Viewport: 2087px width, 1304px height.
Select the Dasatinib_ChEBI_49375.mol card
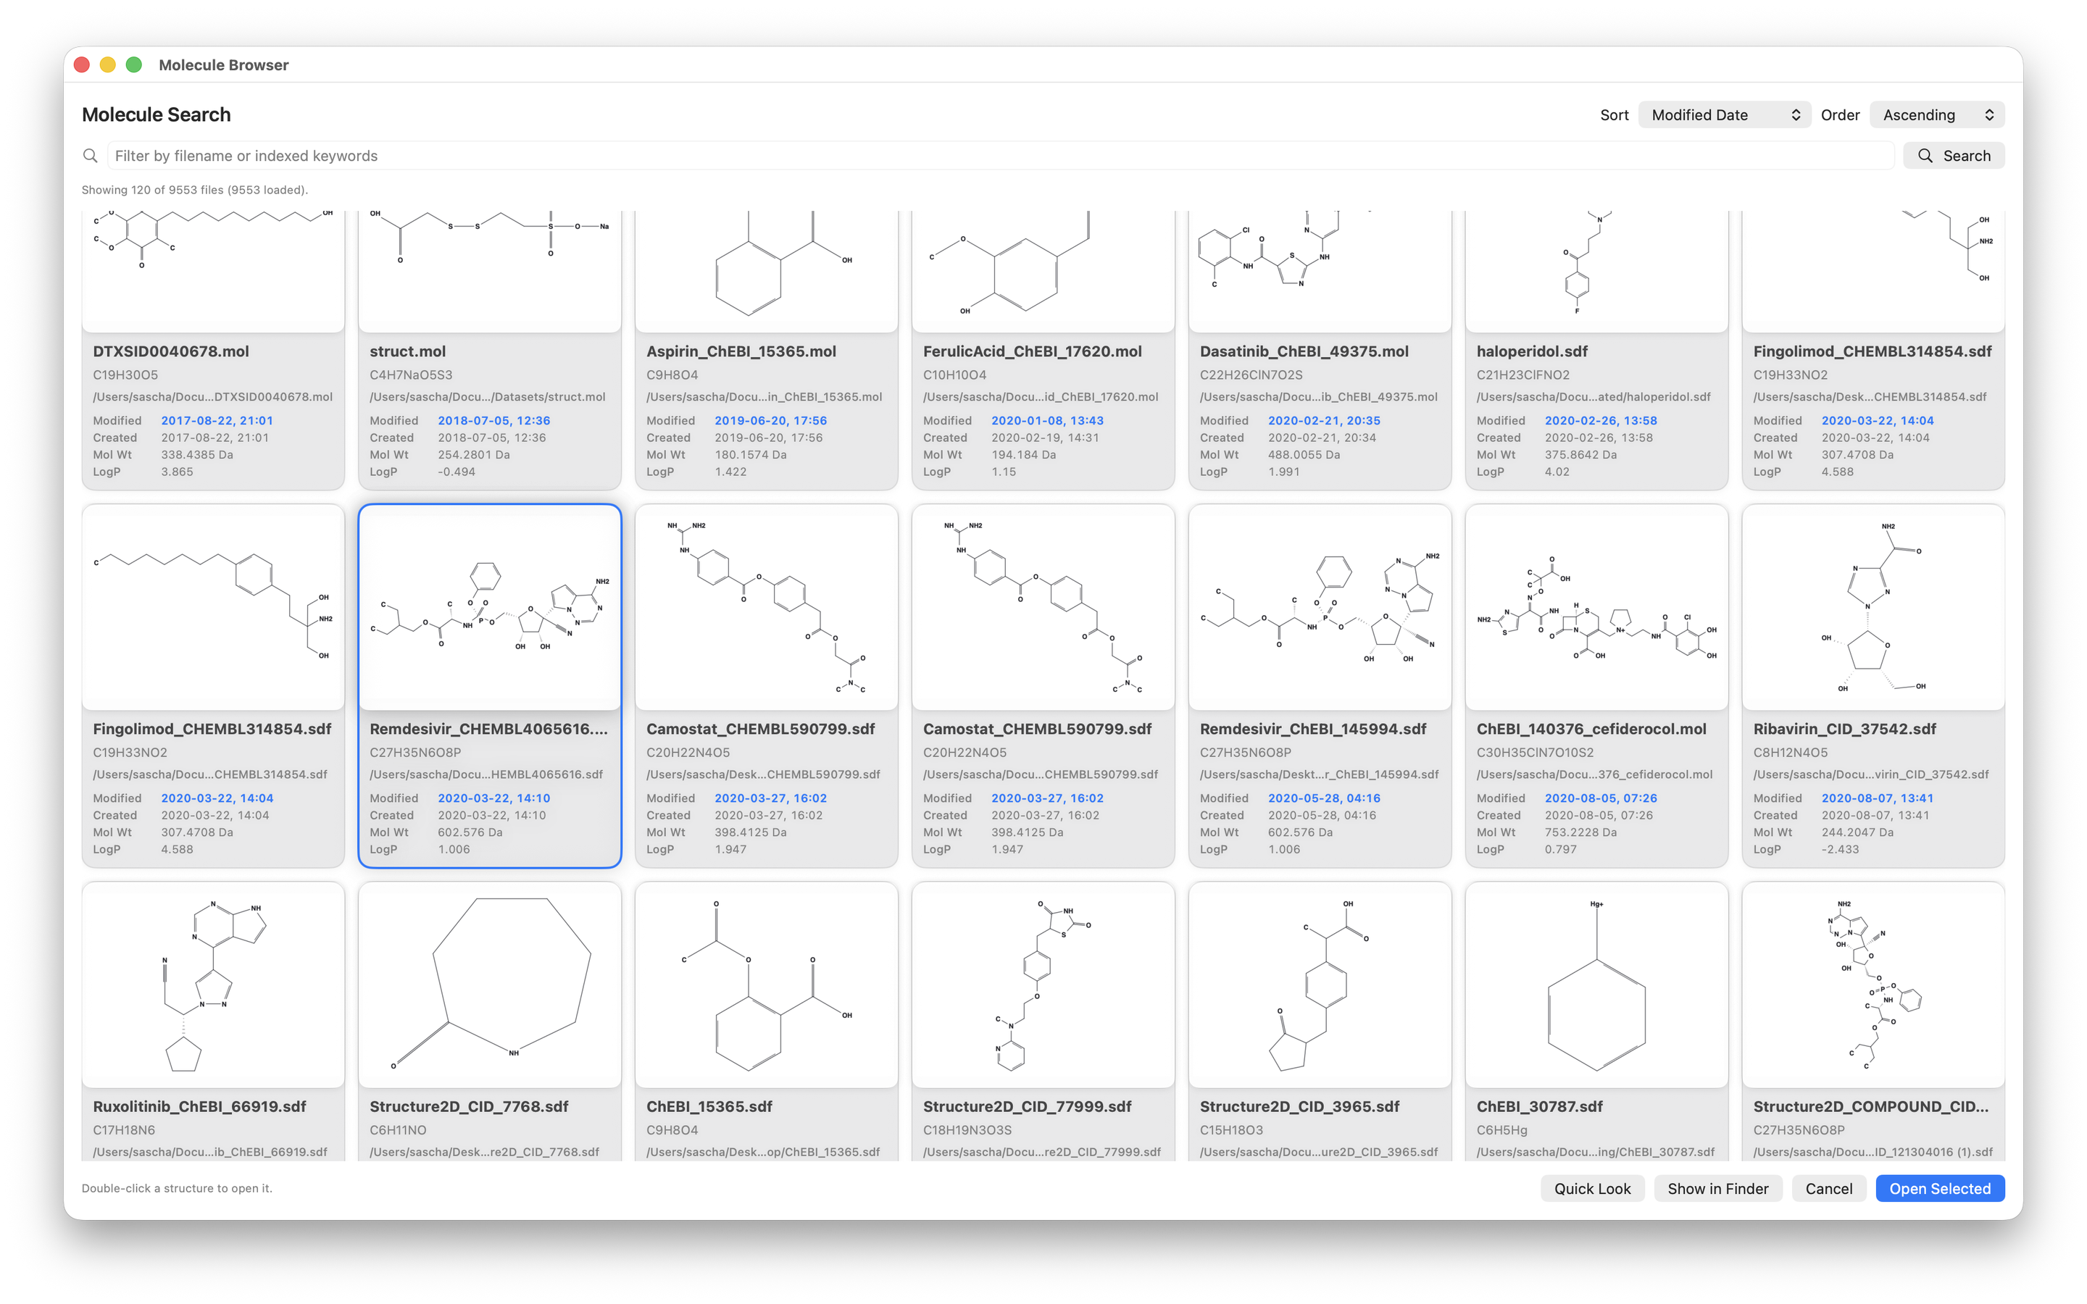[1319, 351]
